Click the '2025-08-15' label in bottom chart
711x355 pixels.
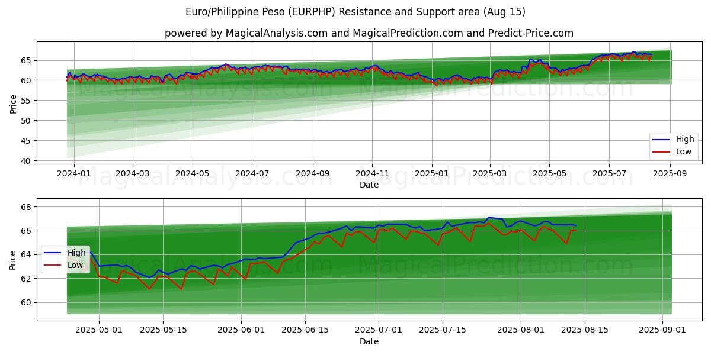pos(585,330)
